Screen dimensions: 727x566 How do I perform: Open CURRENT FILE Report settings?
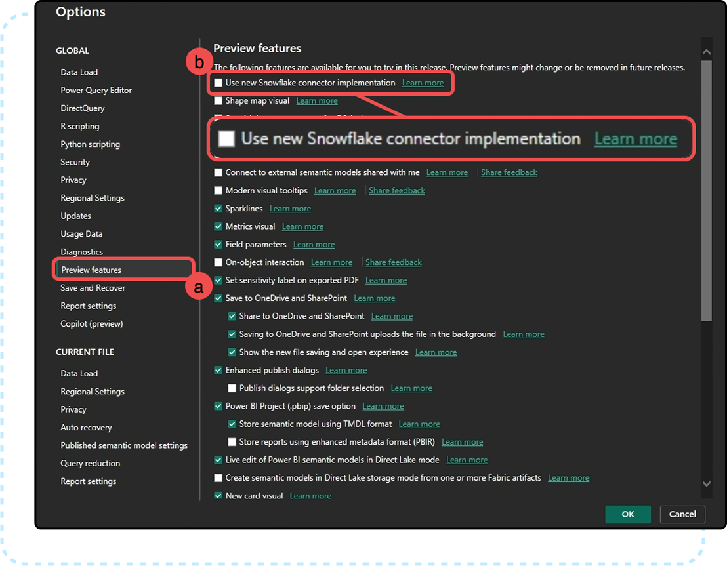pos(88,481)
